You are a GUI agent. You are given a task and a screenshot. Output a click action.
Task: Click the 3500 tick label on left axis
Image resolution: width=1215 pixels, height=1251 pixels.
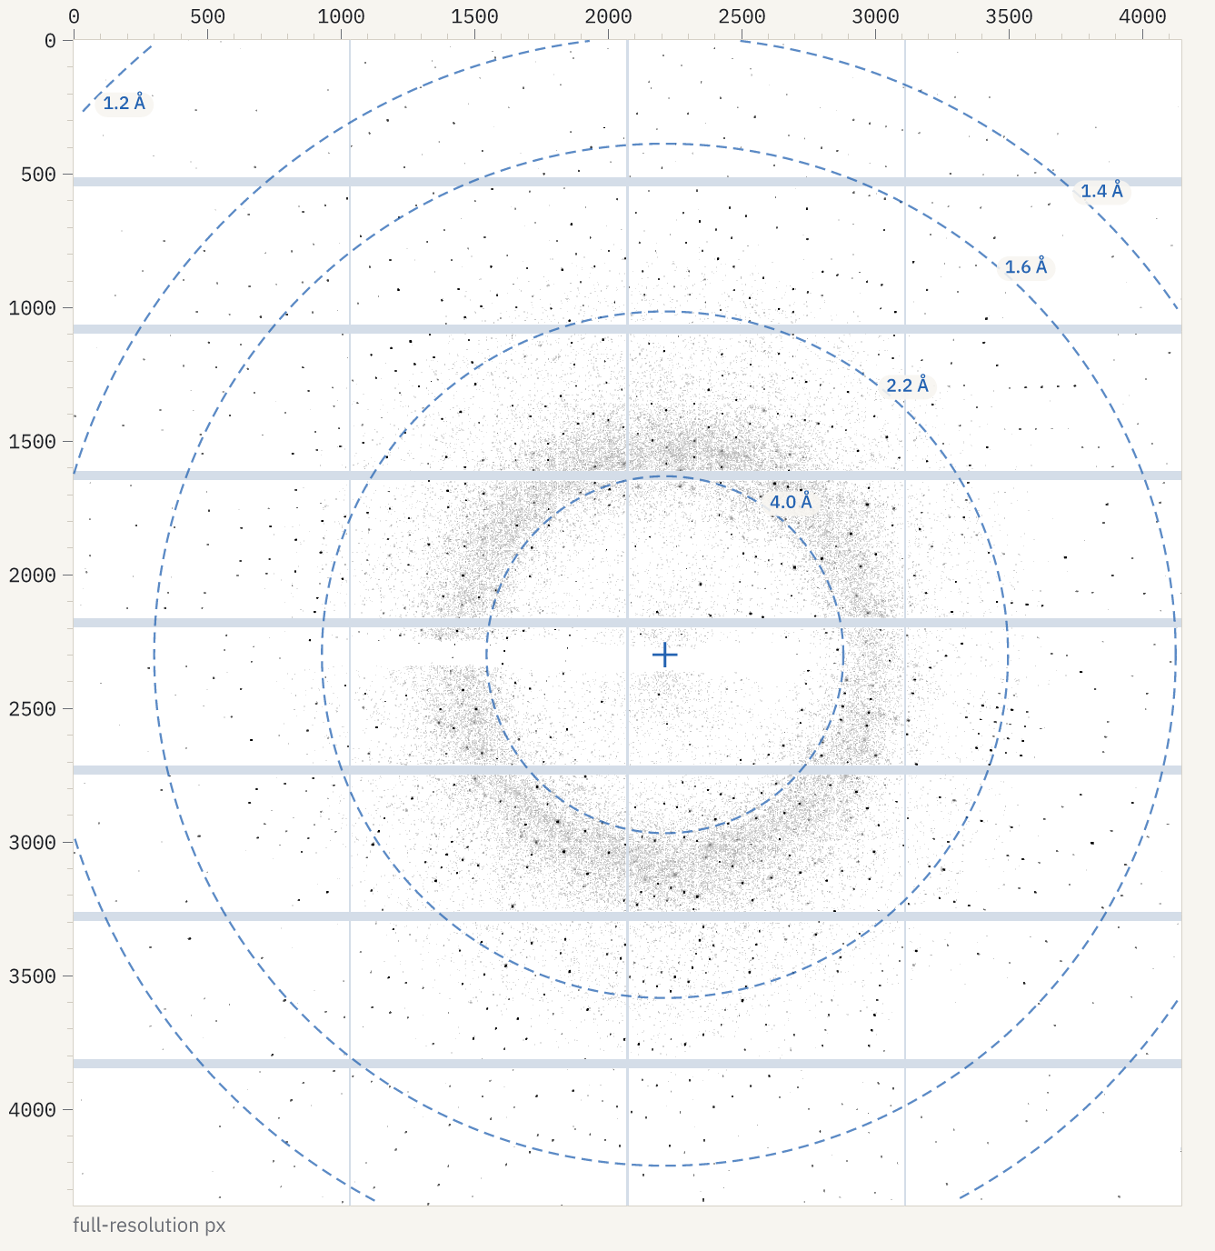pos(32,976)
